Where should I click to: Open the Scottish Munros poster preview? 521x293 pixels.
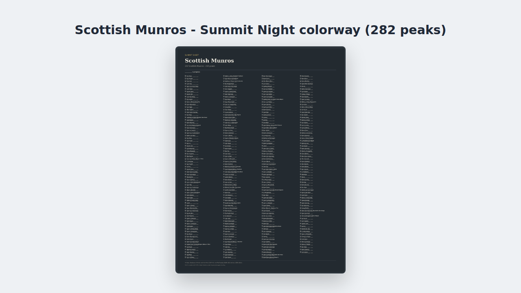pos(260,160)
